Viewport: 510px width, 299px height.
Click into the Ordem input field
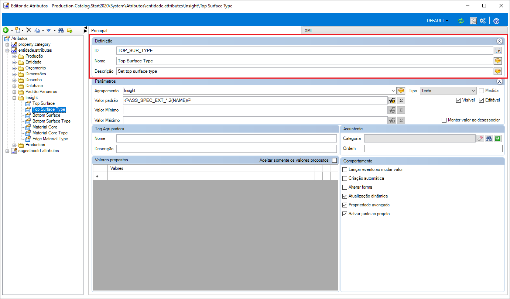click(433, 148)
